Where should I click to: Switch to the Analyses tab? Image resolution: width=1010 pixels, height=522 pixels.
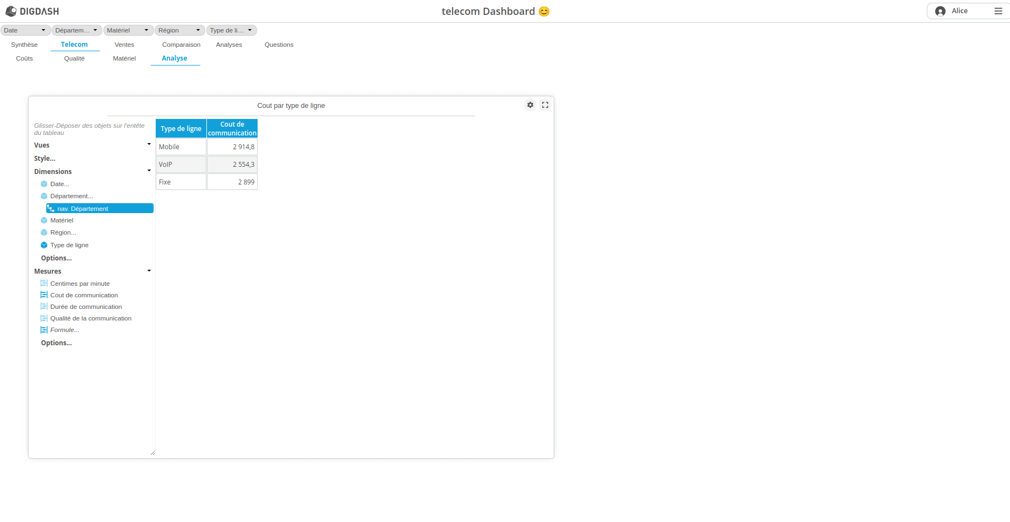coord(229,45)
